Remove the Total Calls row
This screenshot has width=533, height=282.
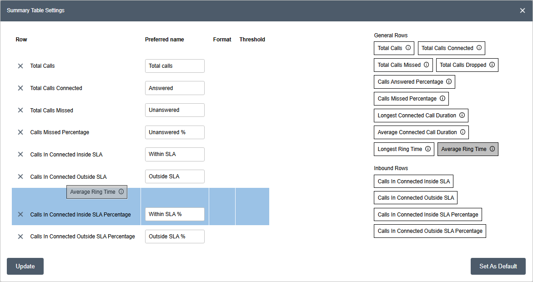pos(20,66)
